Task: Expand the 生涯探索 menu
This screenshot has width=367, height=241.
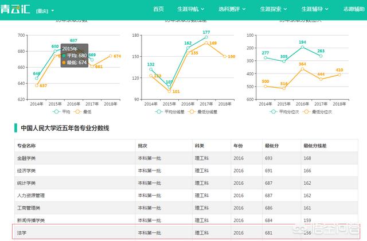Action: point(274,9)
